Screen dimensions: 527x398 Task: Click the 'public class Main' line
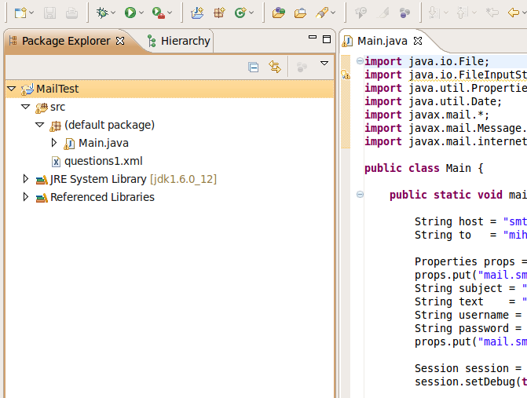424,168
